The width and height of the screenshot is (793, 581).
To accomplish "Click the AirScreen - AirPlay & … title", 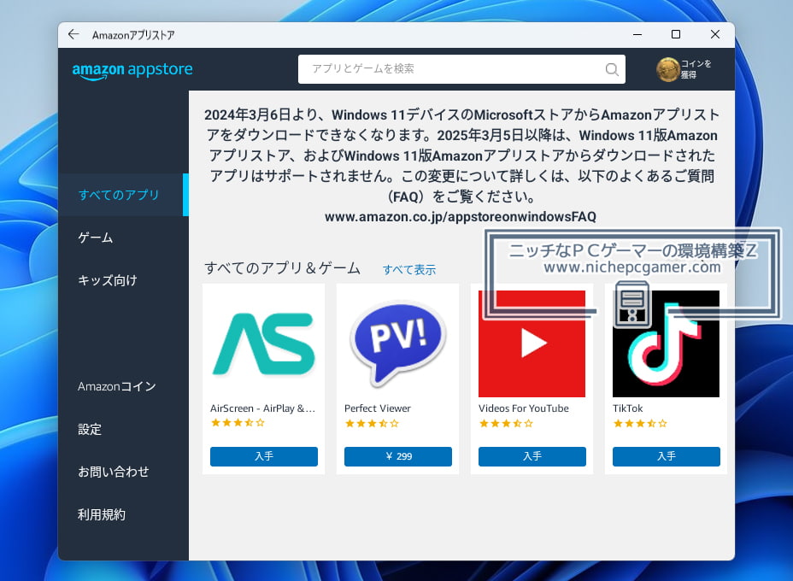I will 262,408.
